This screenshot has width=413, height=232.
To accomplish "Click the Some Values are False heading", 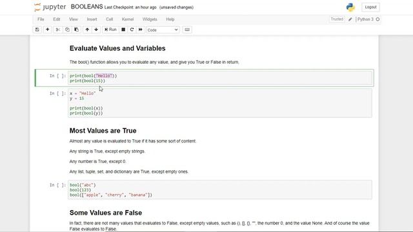I will [x=106, y=213].
